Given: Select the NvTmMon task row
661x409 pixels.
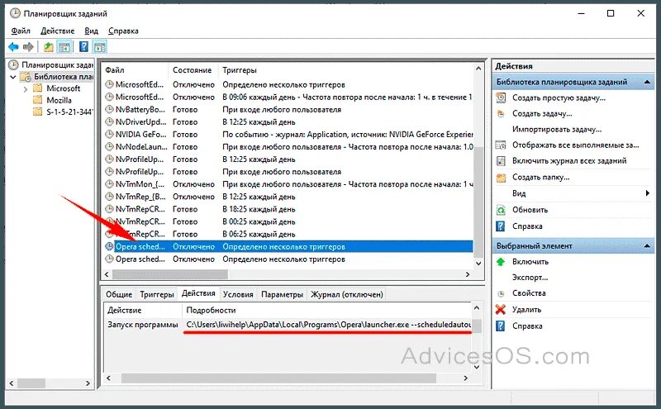Looking at the screenshot, I should 288,184.
